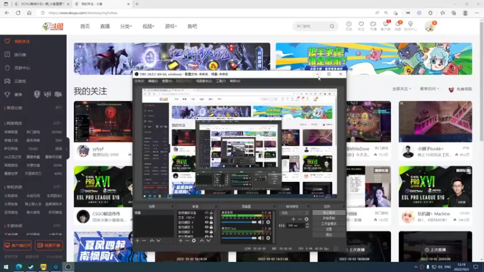Move source up in OBS sources panel

point(201,241)
